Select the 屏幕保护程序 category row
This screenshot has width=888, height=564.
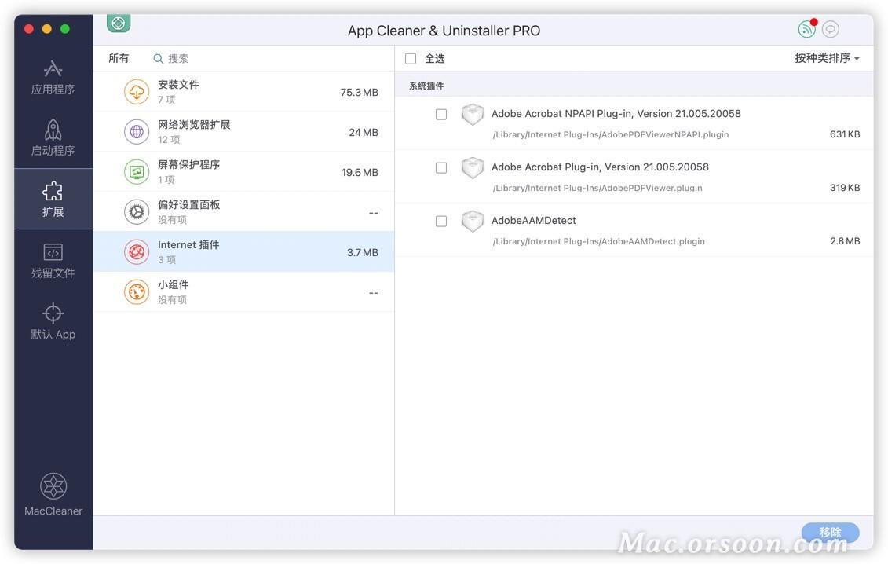(x=236, y=171)
